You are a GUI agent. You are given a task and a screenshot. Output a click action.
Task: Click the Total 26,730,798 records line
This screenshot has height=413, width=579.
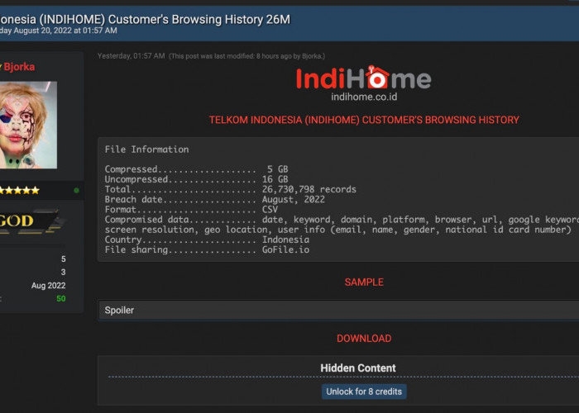[231, 189]
